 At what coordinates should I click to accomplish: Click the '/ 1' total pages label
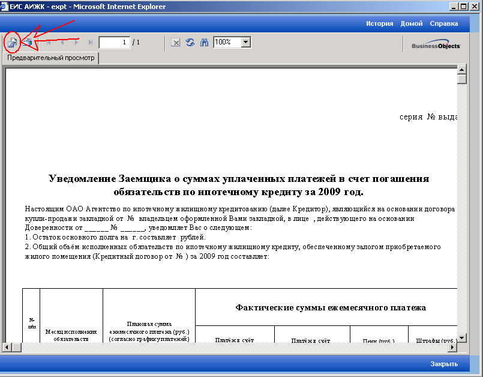(x=136, y=42)
